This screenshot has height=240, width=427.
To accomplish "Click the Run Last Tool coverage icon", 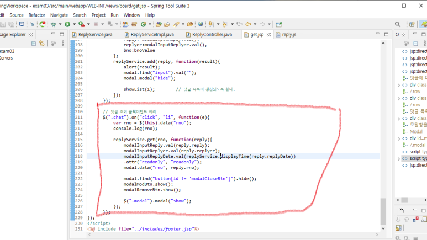I will tap(81, 24).
